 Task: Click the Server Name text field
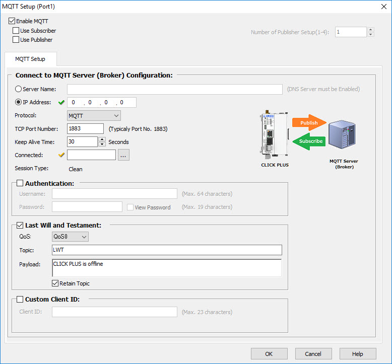174,89
